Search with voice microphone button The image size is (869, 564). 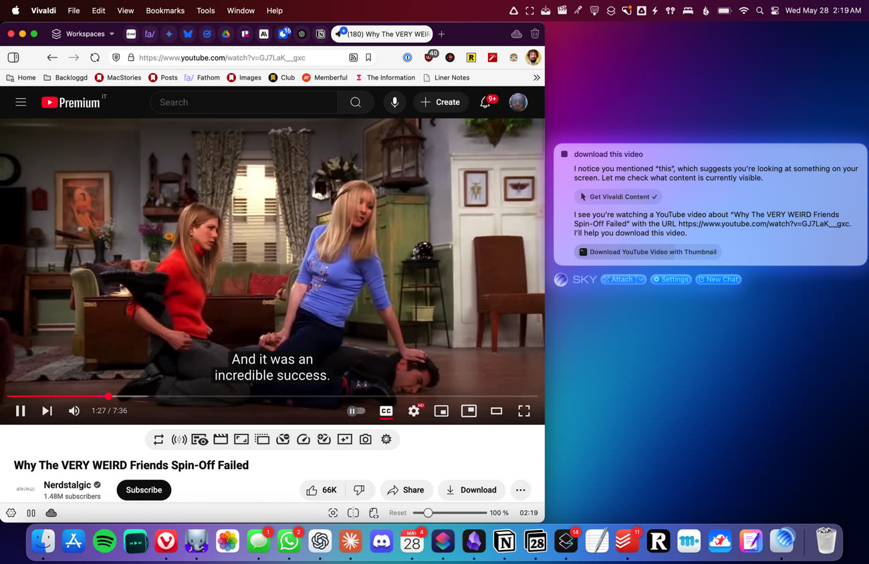click(395, 102)
